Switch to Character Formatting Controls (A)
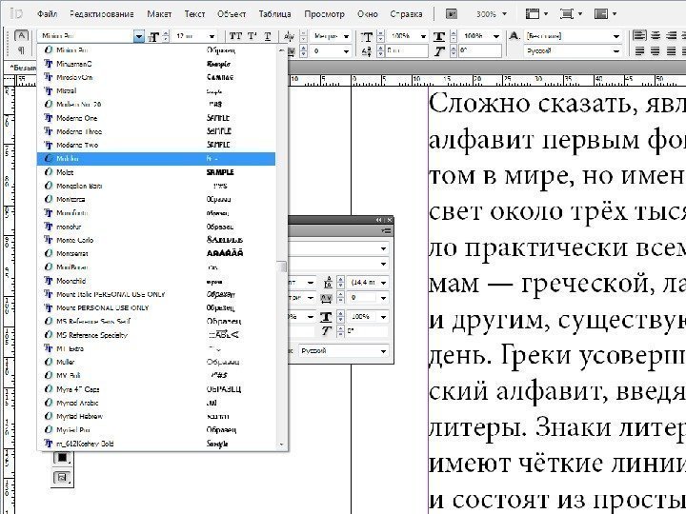This screenshot has width=686, height=514. pos(21,36)
